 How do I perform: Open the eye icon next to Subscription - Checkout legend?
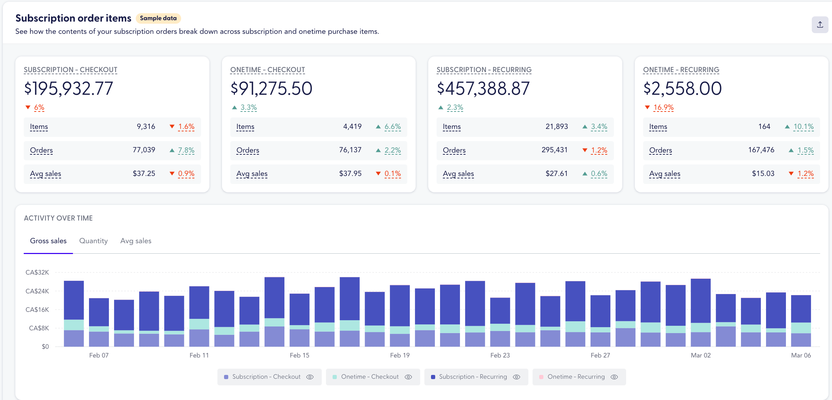coord(310,377)
